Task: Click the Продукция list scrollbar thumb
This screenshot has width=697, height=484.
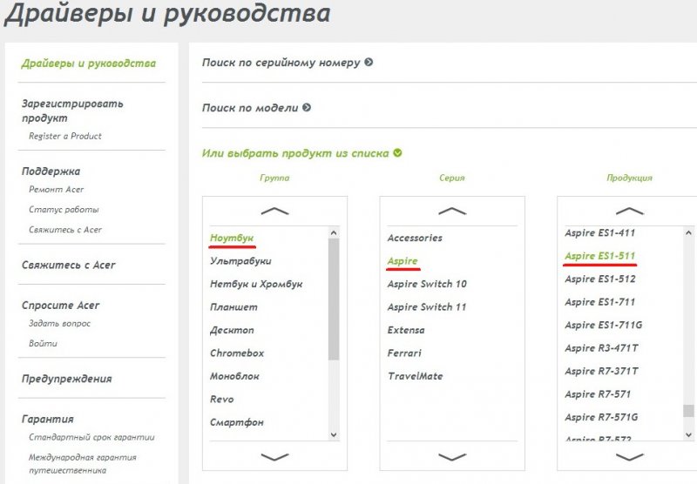Action: [x=688, y=411]
